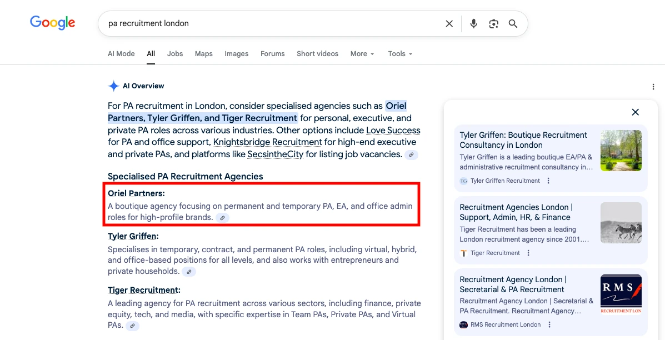Click the Google logo

(x=53, y=23)
